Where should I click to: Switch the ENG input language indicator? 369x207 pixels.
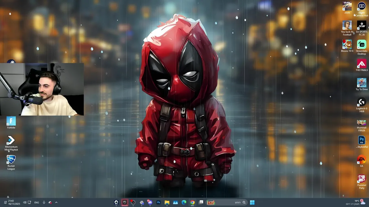click(x=37, y=202)
